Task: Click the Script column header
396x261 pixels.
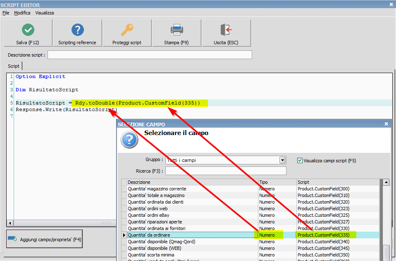Action: pos(338,182)
